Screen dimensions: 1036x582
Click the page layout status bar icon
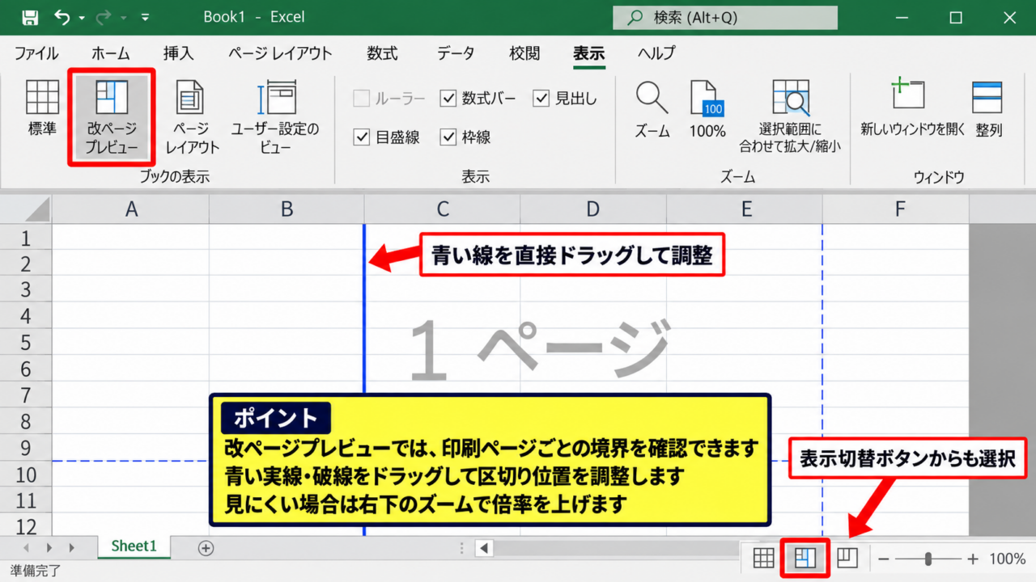[847, 558]
